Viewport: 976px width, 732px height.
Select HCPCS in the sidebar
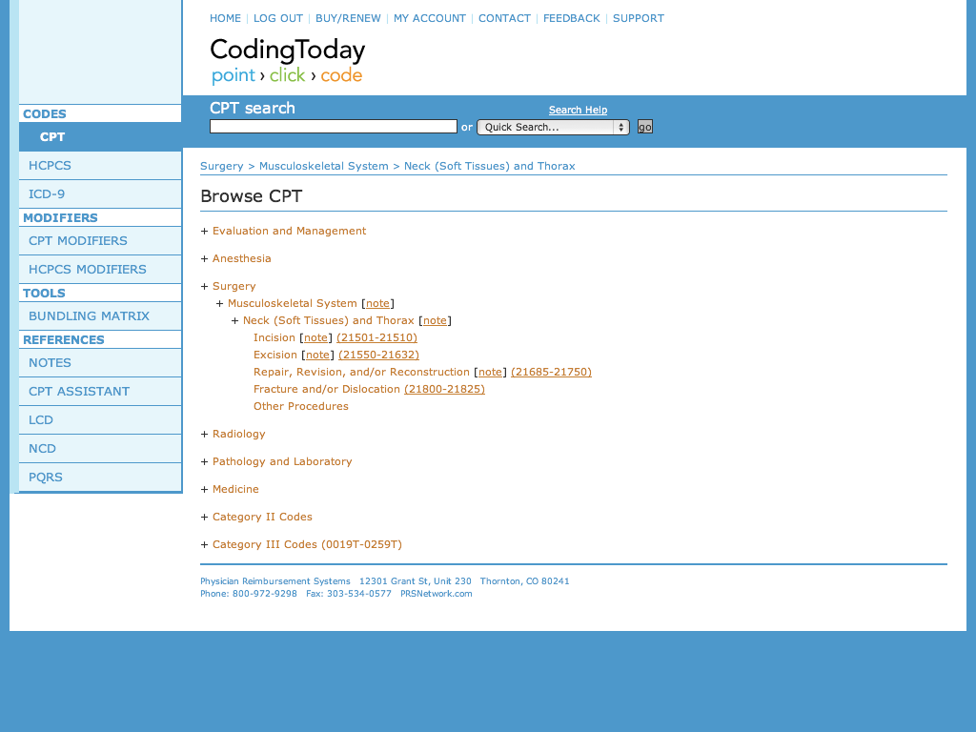(100, 166)
